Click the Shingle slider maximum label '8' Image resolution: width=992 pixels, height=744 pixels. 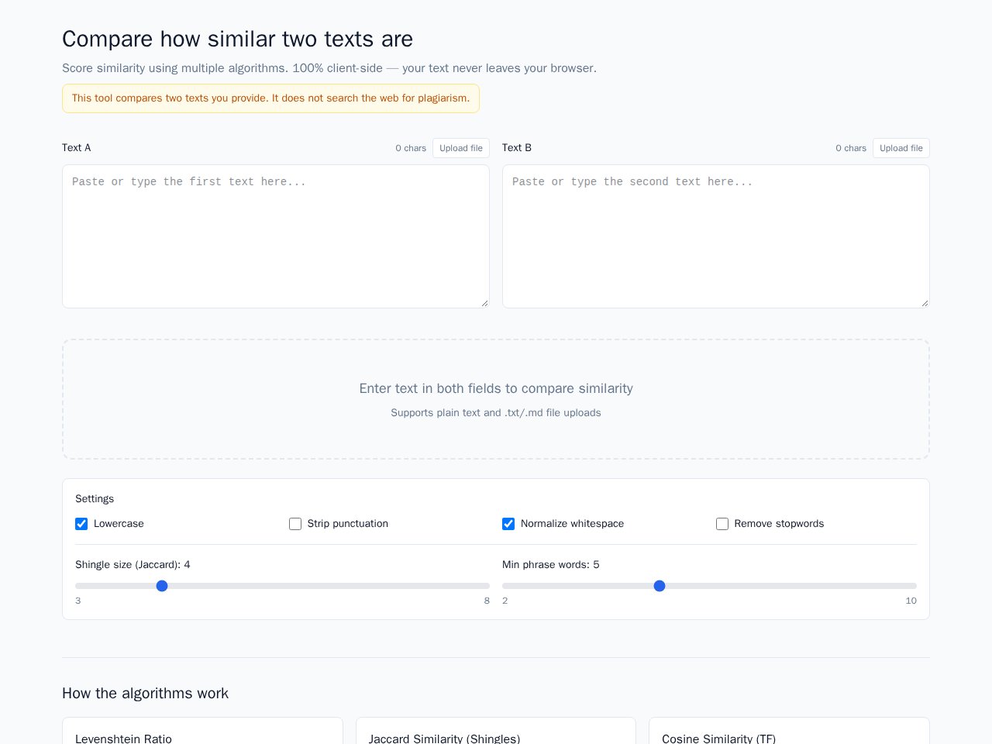487,601
